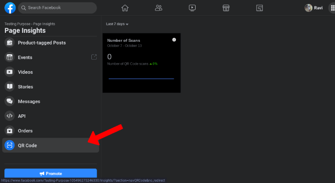Viewport: 335px width, 183px height.
Task: Open Ravi's profile avatar
Action: (308, 8)
